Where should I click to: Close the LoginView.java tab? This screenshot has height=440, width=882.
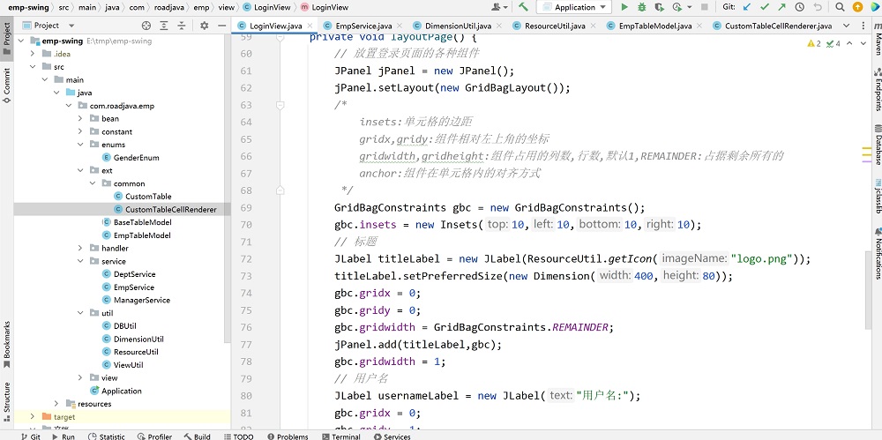(310, 26)
